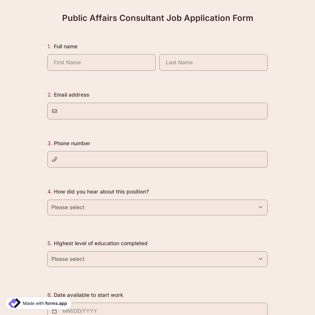
Task: Click the phone number field
Action: (157, 159)
